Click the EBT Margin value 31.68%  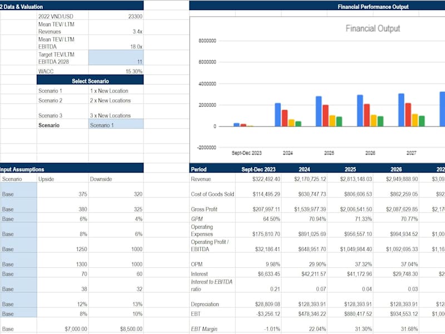[x=409, y=329]
